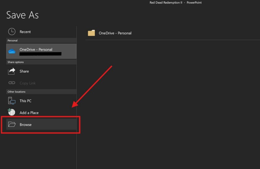
Task: Select This PC as save location
Action: [x=25, y=101]
